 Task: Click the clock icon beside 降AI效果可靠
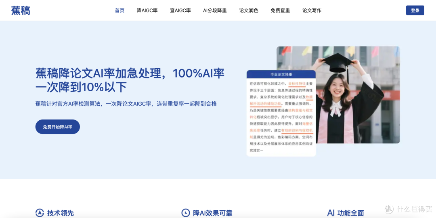(185, 213)
